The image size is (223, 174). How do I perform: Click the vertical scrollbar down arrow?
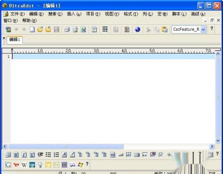pyautogui.click(x=218, y=141)
